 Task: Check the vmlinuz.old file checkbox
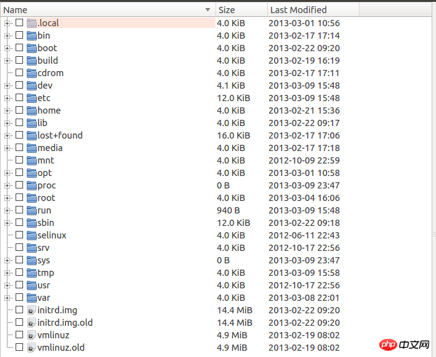click(x=19, y=347)
